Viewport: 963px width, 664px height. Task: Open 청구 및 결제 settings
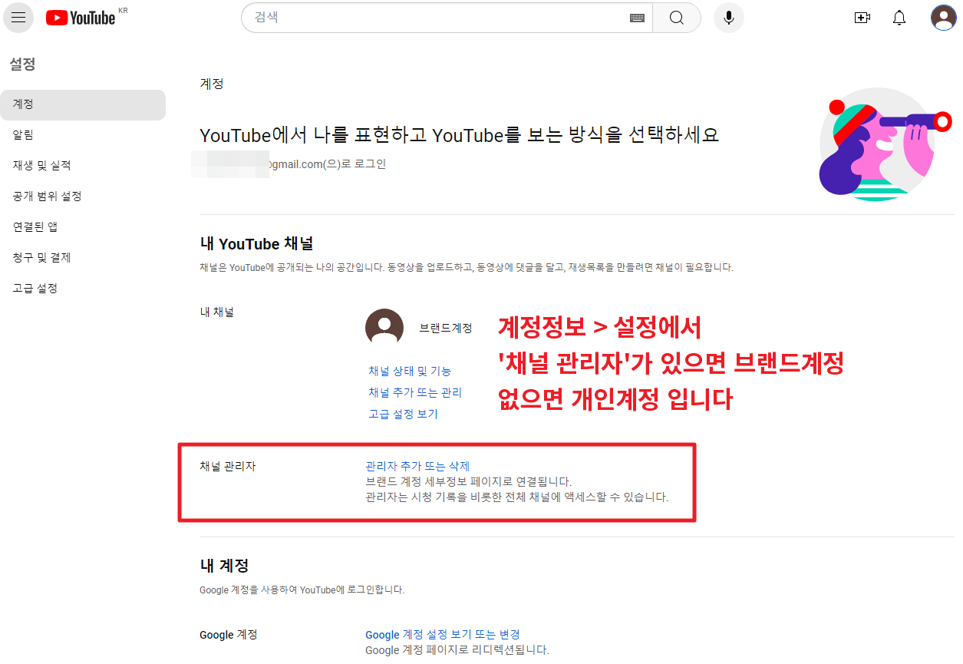pos(83,258)
